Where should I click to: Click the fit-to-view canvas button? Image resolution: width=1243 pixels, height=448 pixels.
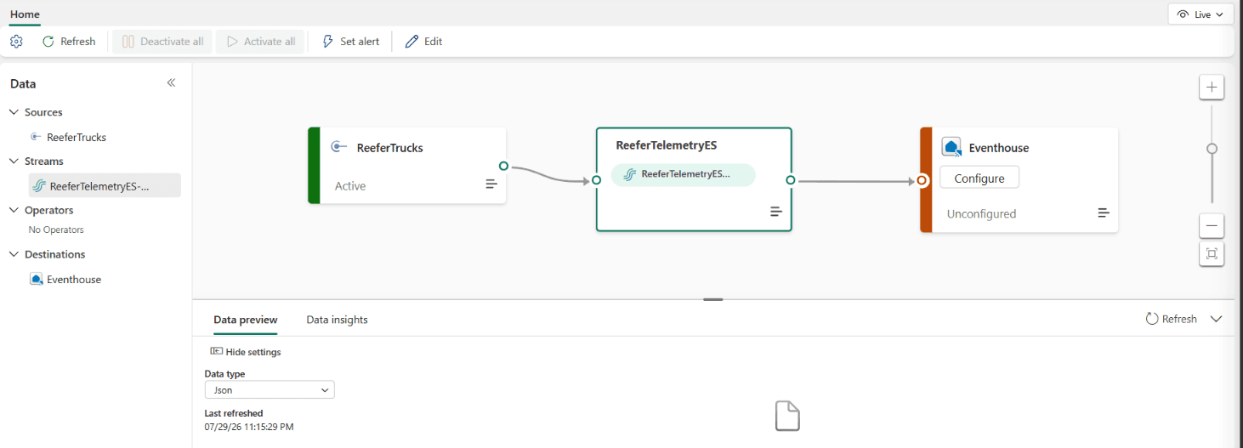pos(1212,253)
